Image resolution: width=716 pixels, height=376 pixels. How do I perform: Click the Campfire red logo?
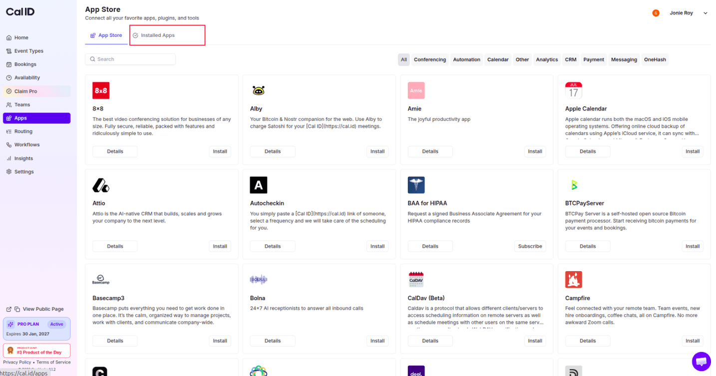click(x=574, y=280)
